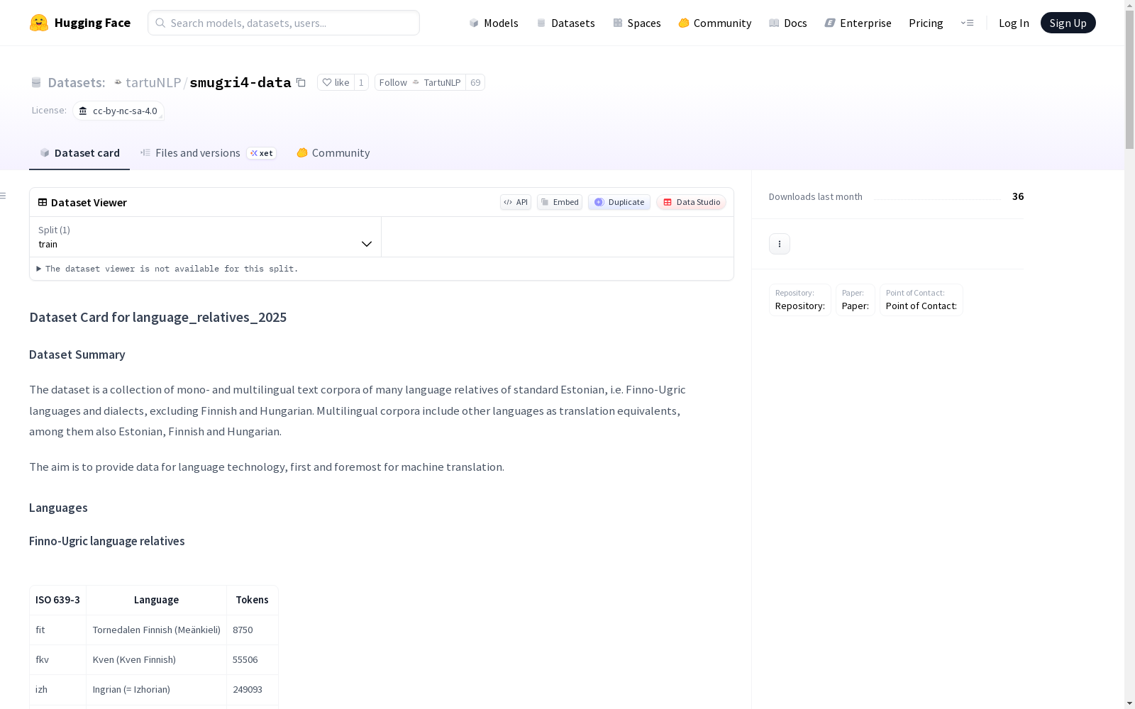The image size is (1135, 709).
Task: Click the Datasets: breadcrumb link
Action: pos(77,82)
